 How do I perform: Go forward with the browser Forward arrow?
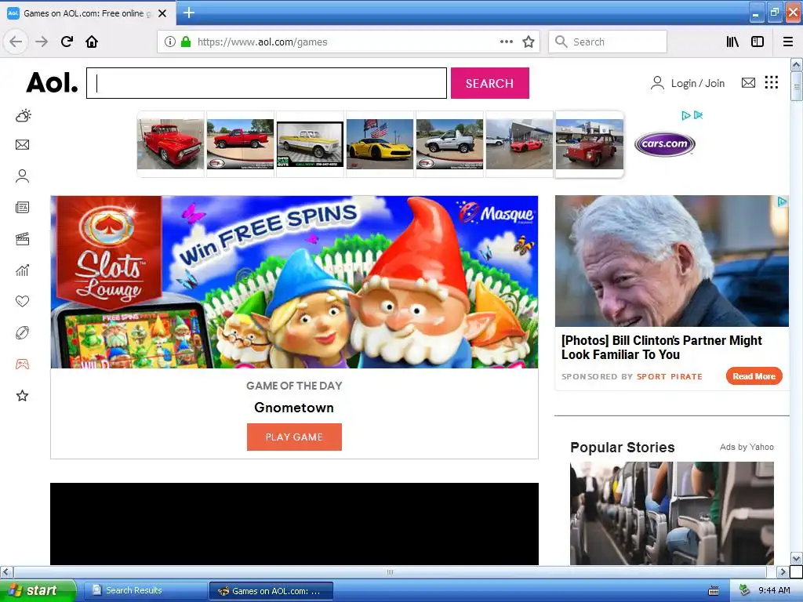42,42
